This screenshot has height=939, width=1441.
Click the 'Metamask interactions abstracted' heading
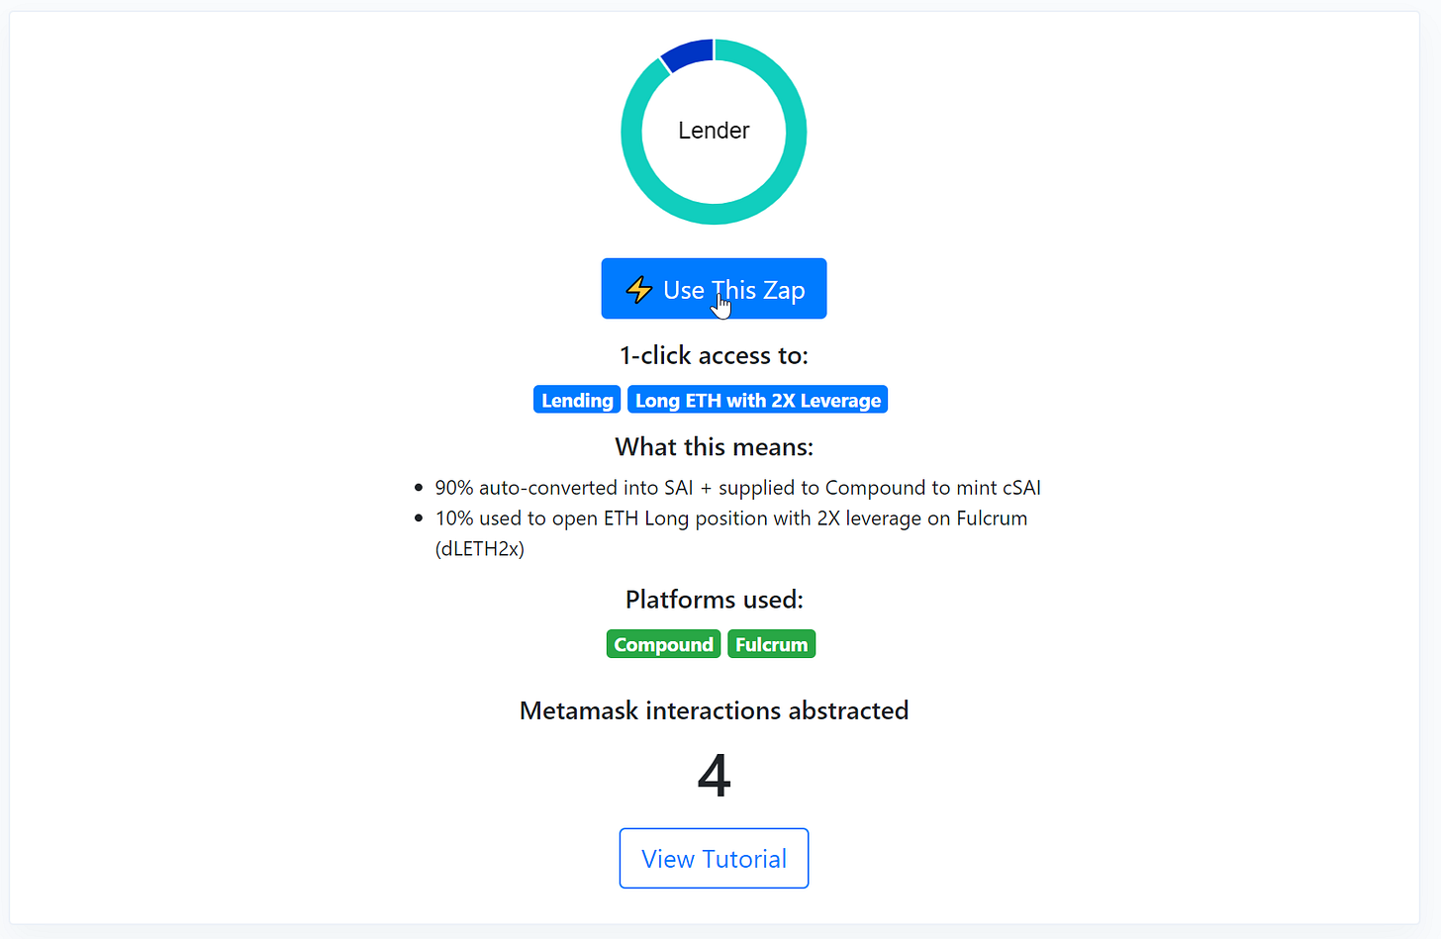tap(714, 710)
